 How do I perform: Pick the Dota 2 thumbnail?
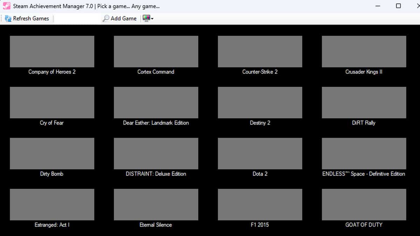click(260, 153)
